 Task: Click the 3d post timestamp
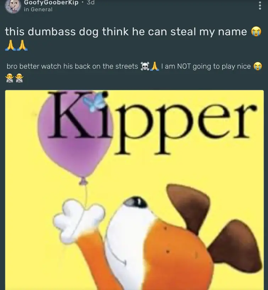tap(91, 2)
